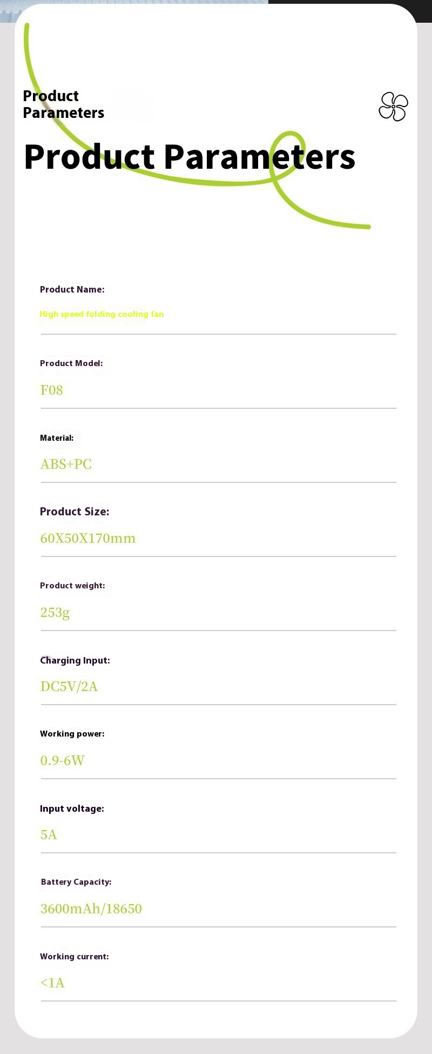Click the 5A input voltage value
The image size is (432, 1054).
49,834
